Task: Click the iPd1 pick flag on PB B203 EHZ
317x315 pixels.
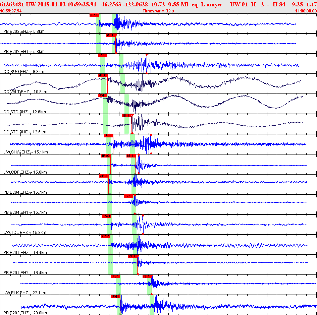Action: [x=116, y=297]
